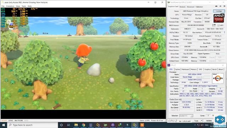The height and width of the screenshot is (128, 227).
Task: Switch to Graphics tab in CPU-Z
Action: coord(207,70)
